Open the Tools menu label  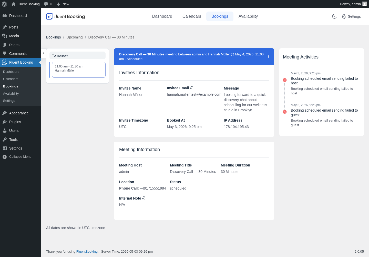pos(13,140)
